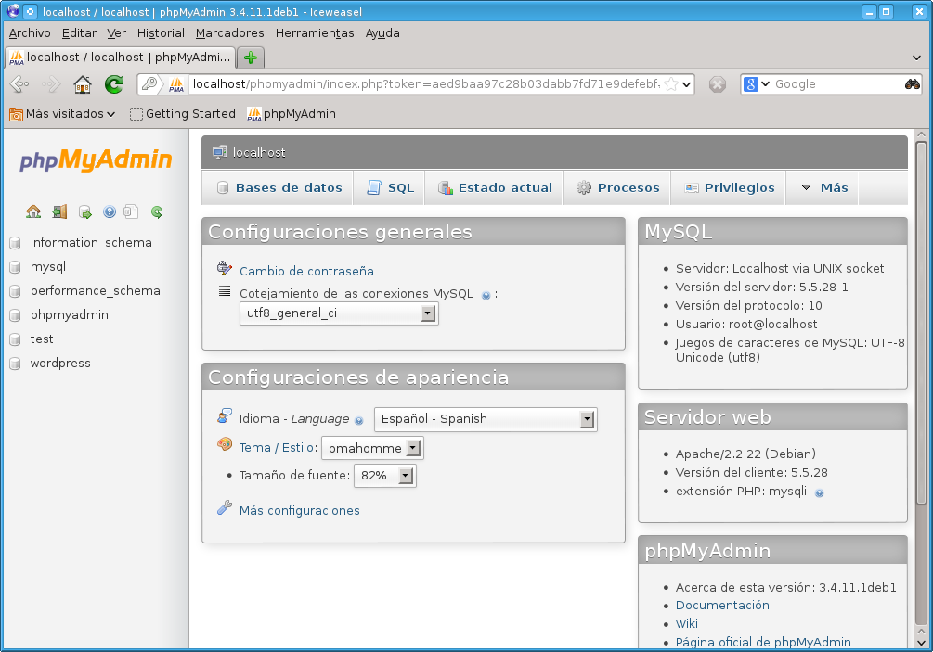Viewport: 933px width, 652px height.
Task: Open a new tab with the green plus button
Action: tap(251, 58)
